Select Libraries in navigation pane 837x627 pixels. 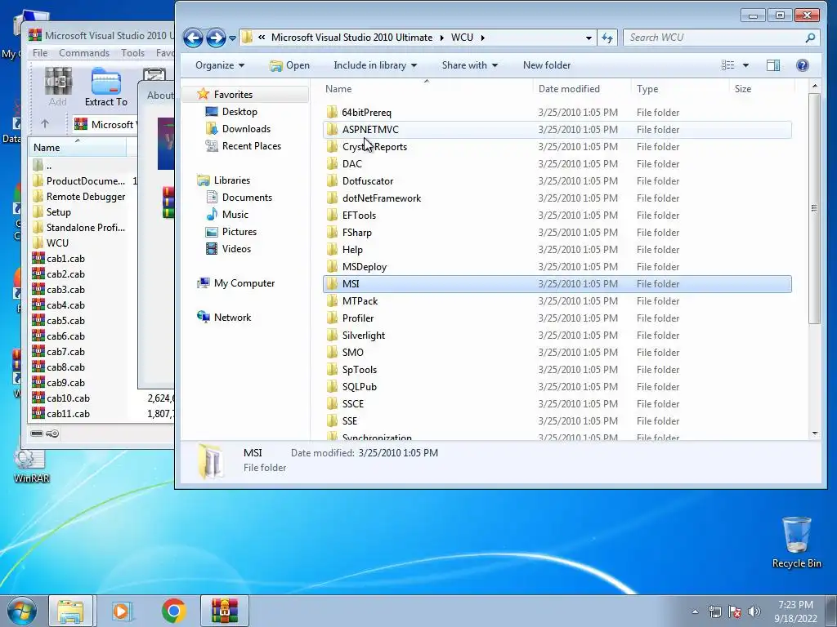pyautogui.click(x=231, y=180)
